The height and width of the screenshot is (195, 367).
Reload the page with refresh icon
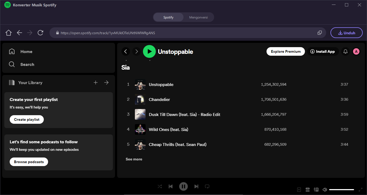coord(41,33)
